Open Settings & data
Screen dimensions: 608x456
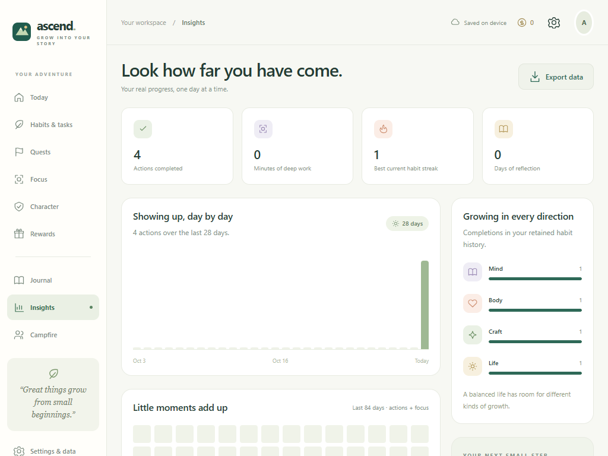click(x=53, y=451)
